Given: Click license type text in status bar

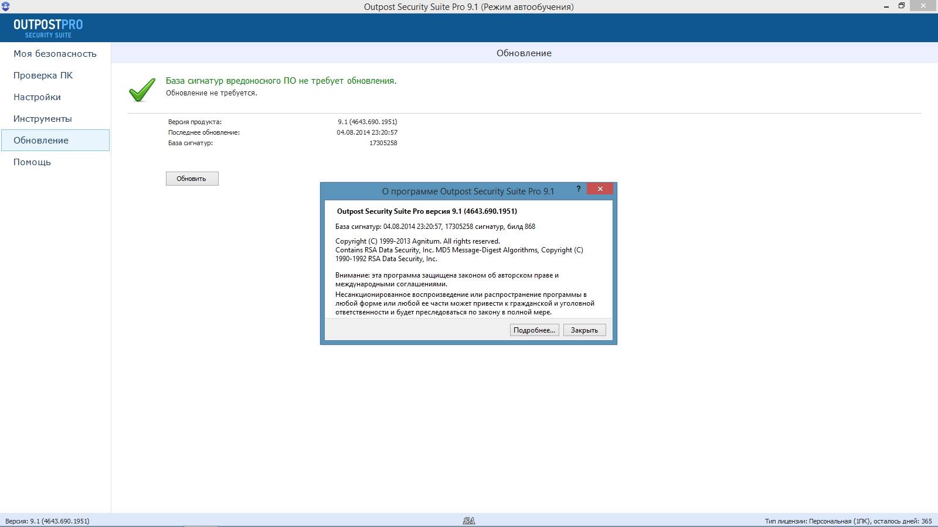Looking at the screenshot, I should 848,521.
